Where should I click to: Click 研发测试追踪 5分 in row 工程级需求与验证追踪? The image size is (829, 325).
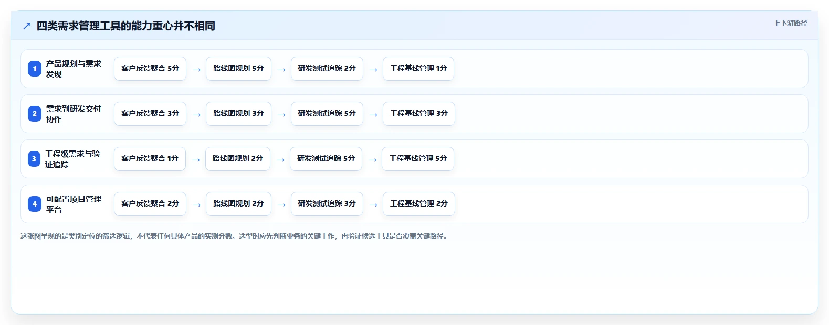[326, 159]
